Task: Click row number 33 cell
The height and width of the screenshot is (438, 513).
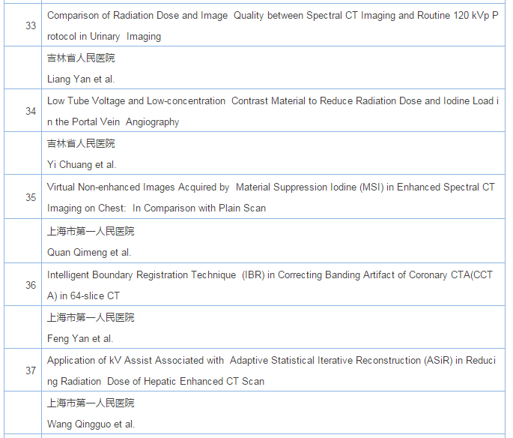Action: click(31, 25)
